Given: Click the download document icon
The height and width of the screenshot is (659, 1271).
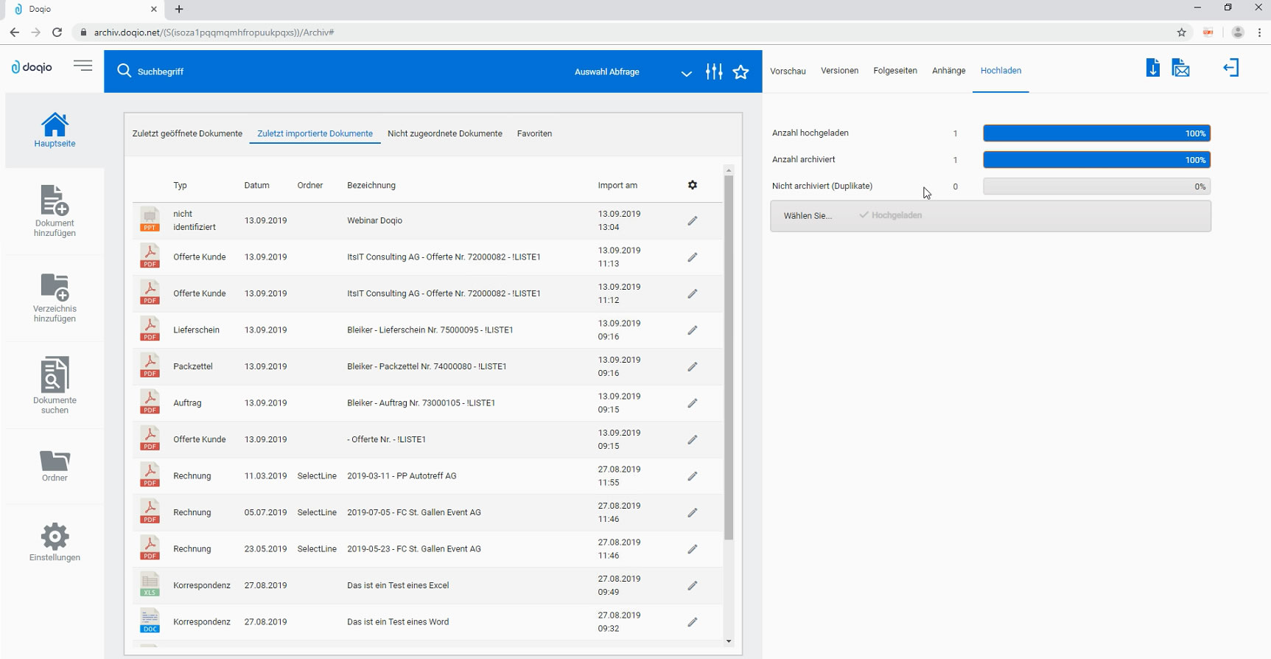Looking at the screenshot, I should pyautogui.click(x=1153, y=68).
